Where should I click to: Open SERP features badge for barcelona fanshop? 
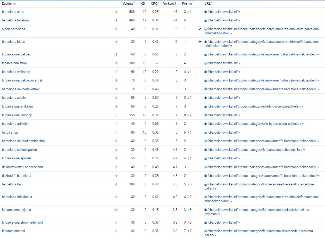coord(116,20)
